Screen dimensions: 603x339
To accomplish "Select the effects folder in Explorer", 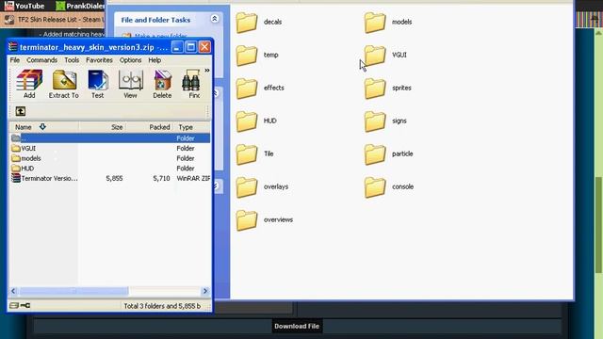I will point(260,89).
